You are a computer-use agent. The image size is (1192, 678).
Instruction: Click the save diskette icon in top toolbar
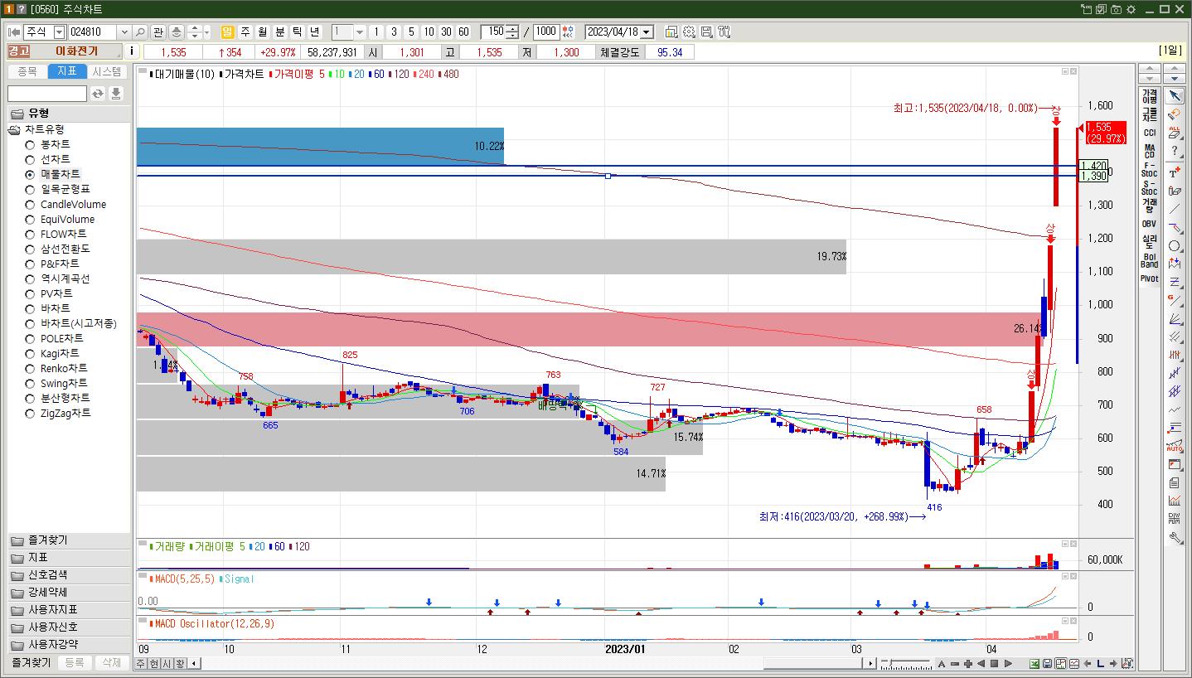tap(706, 31)
